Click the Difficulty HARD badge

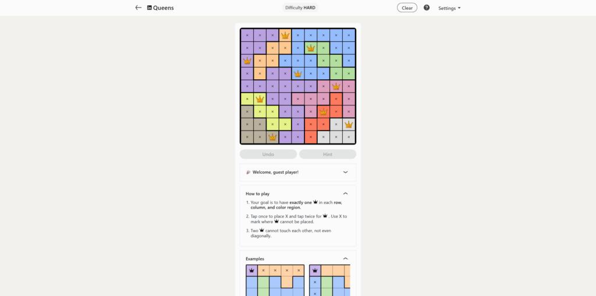point(301,8)
